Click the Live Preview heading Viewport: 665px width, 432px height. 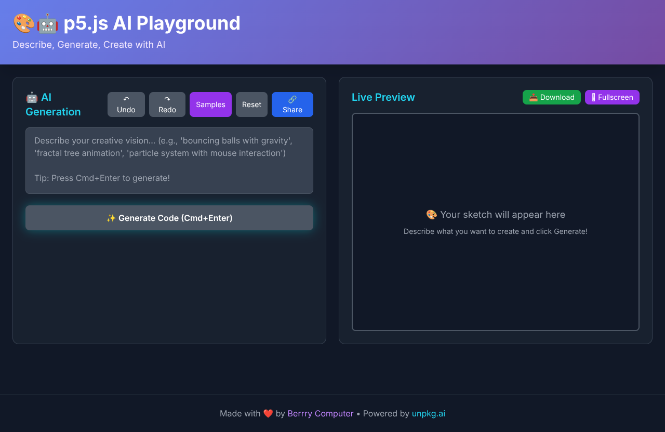(x=383, y=97)
